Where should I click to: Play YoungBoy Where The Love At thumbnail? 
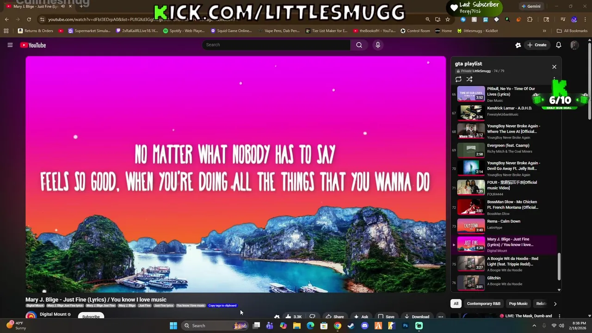[471, 131]
